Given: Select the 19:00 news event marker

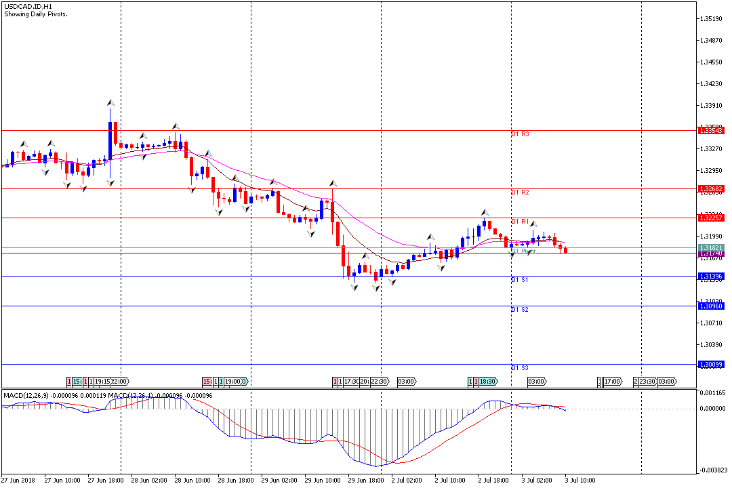Looking at the screenshot, I should pos(232,382).
